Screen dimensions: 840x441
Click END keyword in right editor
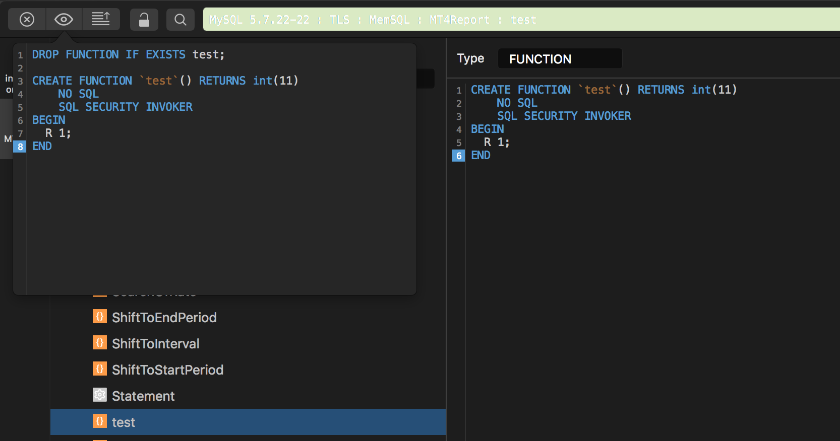tap(481, 155)
